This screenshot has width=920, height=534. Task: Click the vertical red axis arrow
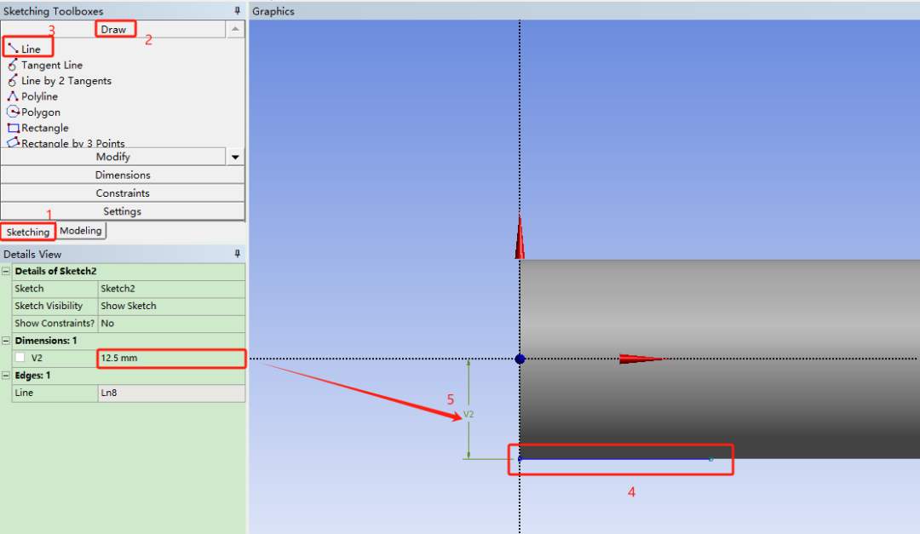[520, 235]
